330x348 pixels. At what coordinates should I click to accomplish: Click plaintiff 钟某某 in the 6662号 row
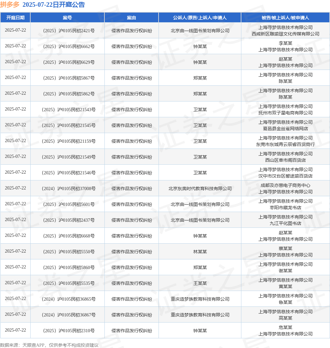[200, 46]
